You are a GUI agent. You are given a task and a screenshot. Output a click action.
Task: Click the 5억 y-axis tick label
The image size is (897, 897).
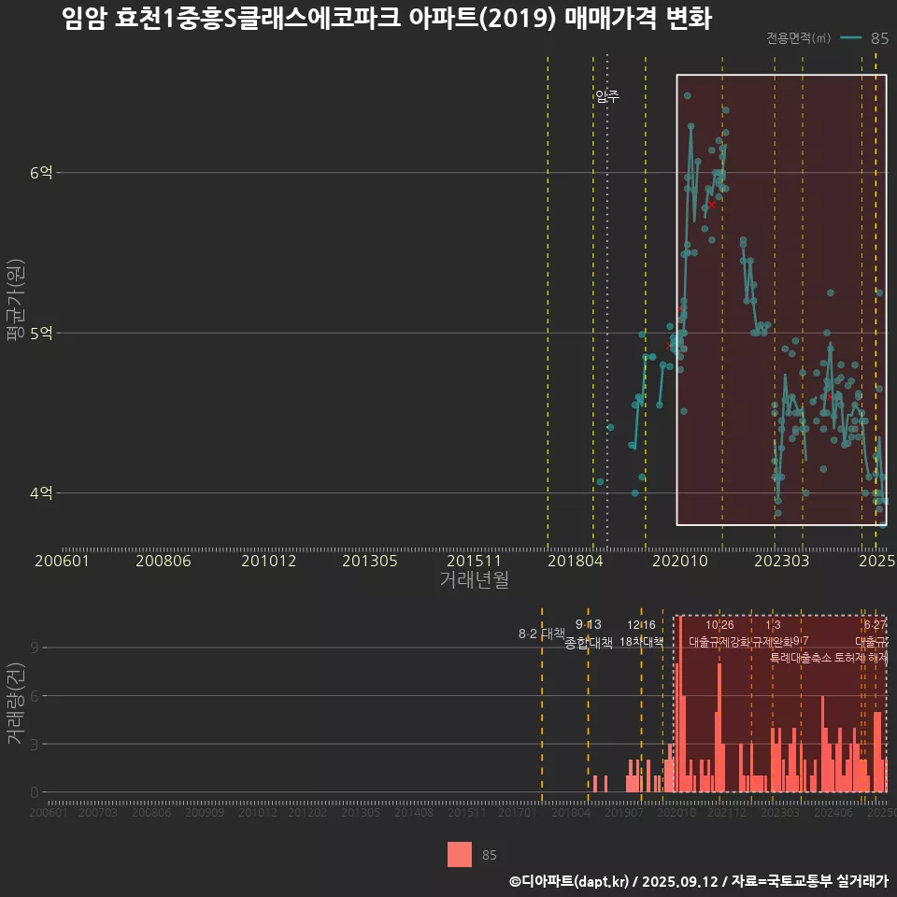(41, 333)
